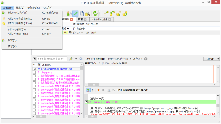The width and height of the screenshot is (221, 124).
Task: Open the status filter dropdown arrow
Action: pos(76,59)
